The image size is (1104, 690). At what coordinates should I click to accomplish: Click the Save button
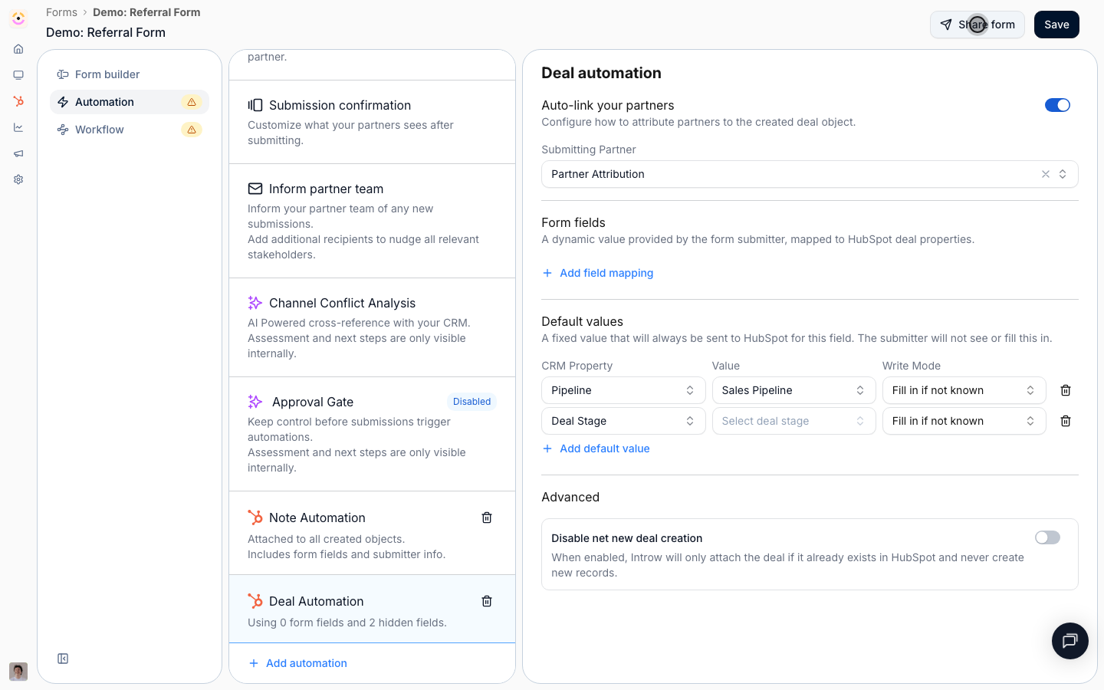tap(1056, 25)
